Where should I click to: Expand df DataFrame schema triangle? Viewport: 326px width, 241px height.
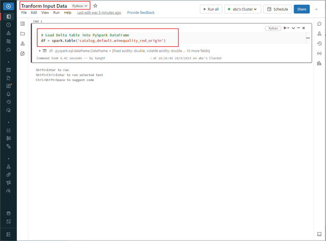point(40,51)
